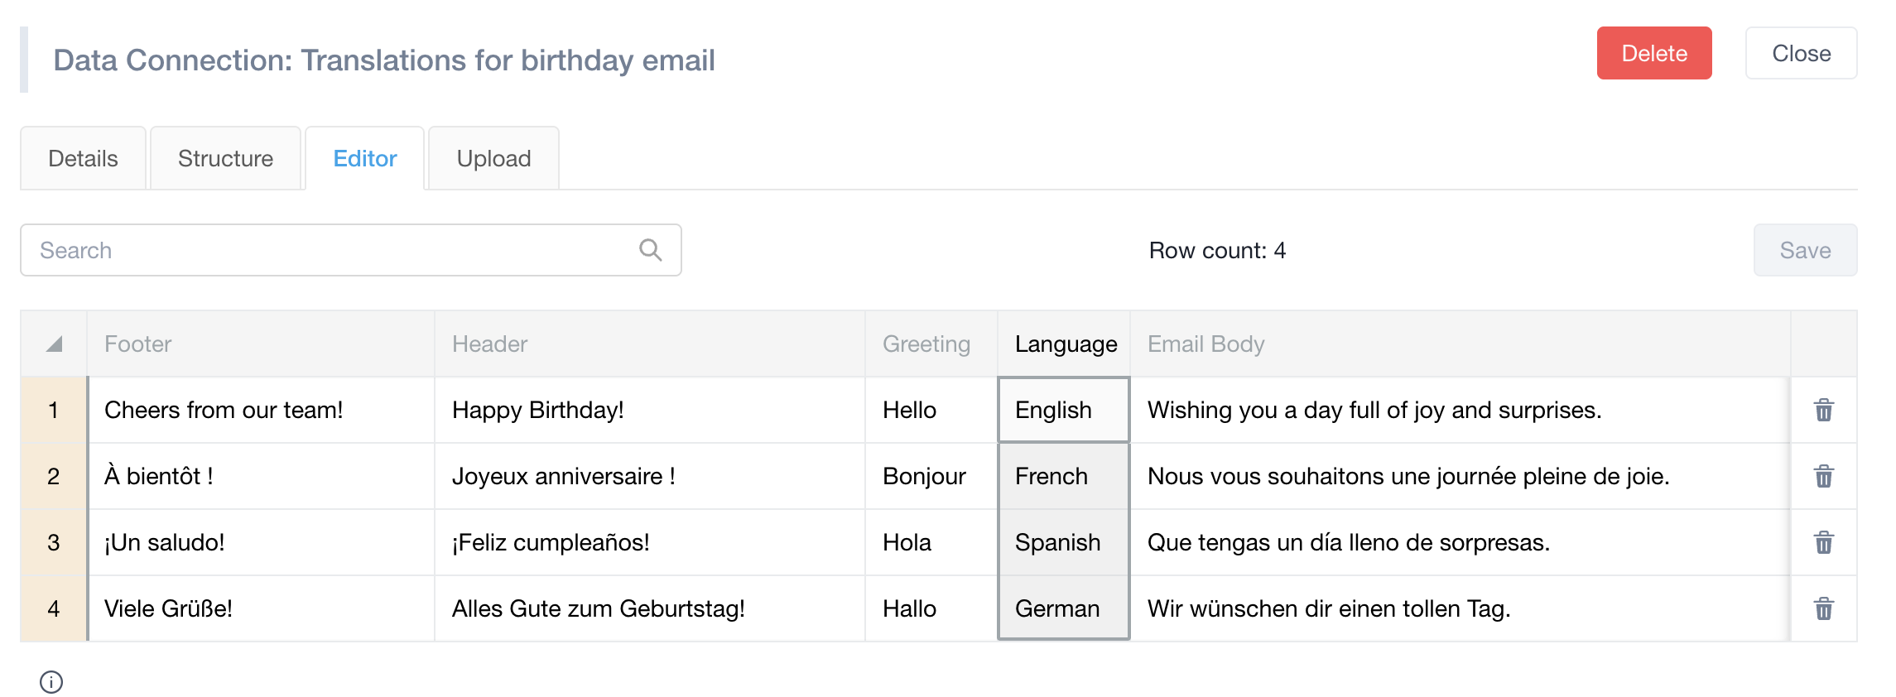This screenshot has height=697, width=1896.
Task: Switch to the Details tab
Action: click(83, 158)
